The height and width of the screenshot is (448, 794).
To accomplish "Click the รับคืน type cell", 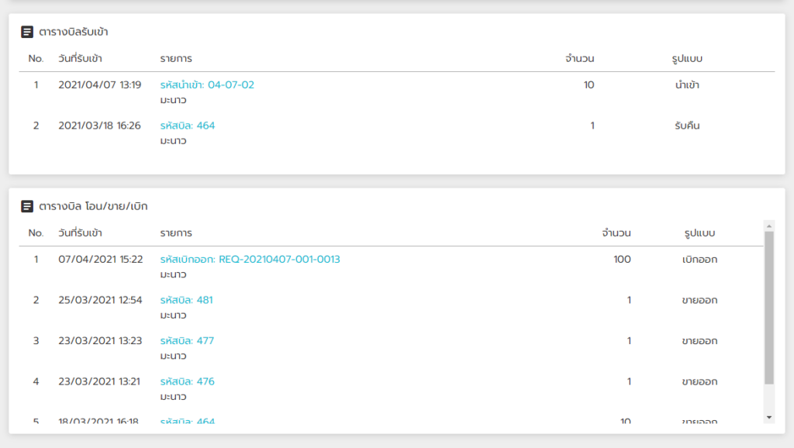I will click(x=687, y=126).
